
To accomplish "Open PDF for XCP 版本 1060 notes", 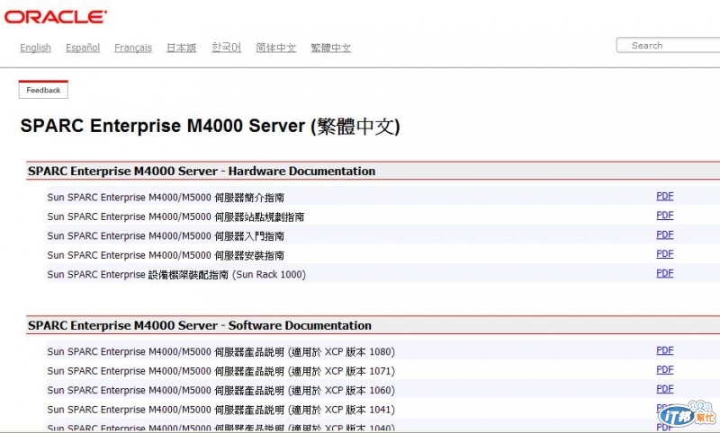I will coord(664,389).
